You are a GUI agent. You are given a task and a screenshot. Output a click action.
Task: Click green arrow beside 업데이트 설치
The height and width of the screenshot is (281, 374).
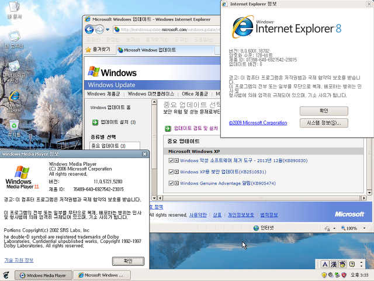pyautogui.click(x=95, y=122)
